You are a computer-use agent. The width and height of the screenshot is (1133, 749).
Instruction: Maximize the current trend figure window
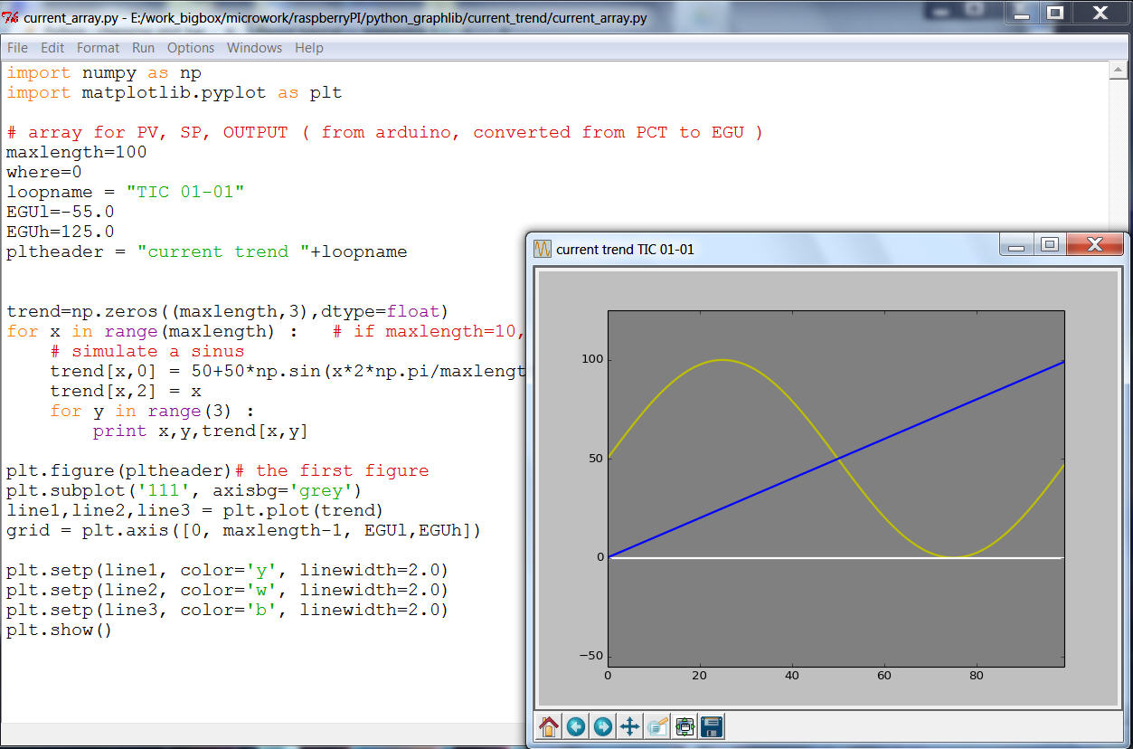click(x=1049, y=244)
